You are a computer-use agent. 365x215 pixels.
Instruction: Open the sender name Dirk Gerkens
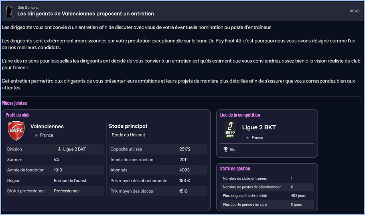tap(28, 8)
